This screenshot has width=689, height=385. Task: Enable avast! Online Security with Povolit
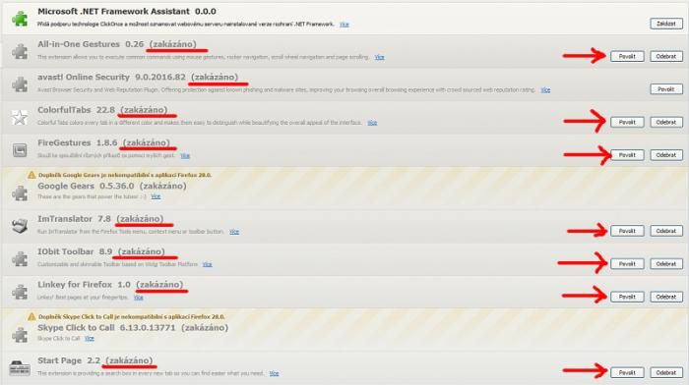666,89
